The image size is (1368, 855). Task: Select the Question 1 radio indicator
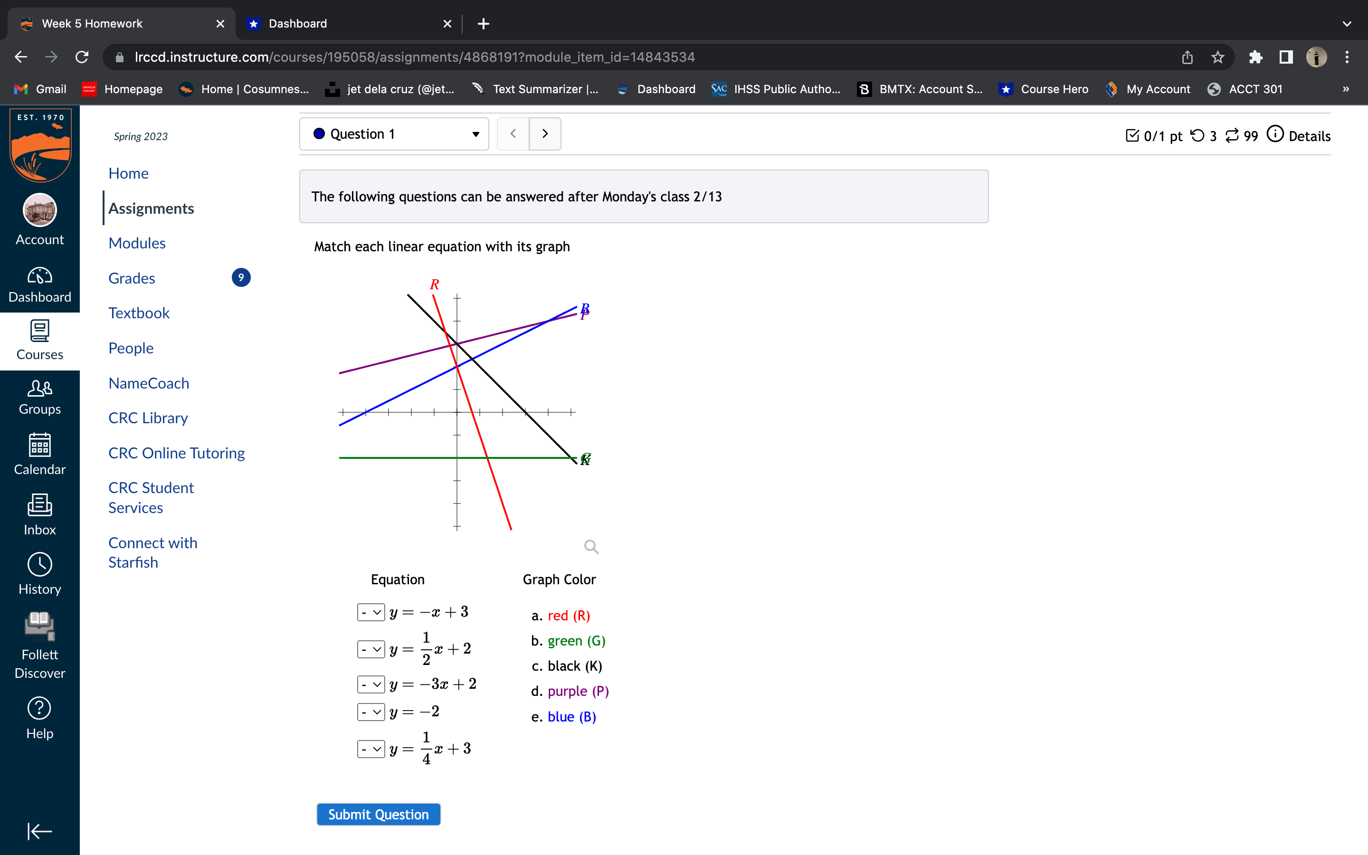pyautogui.click(x=319, y=133)
